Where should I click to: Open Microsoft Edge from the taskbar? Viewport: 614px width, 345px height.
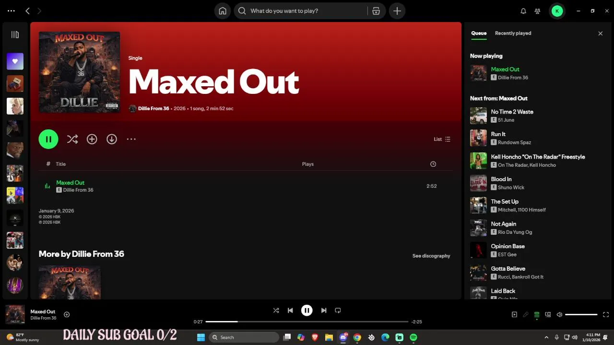[x=385, y=337]
